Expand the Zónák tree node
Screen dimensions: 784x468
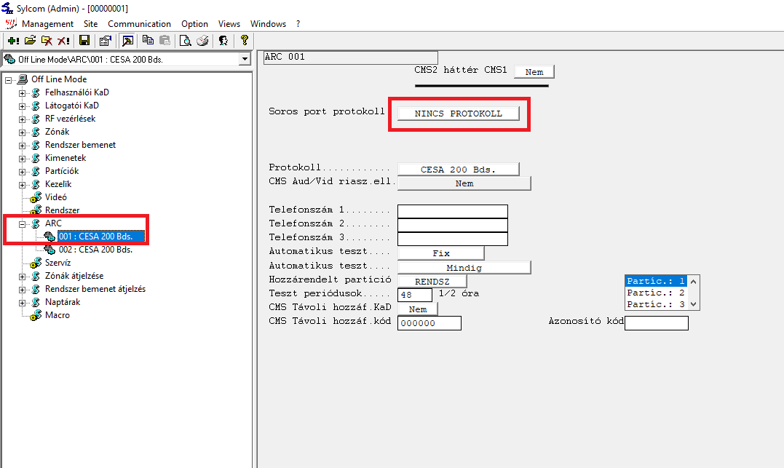(x=23, y=132)
